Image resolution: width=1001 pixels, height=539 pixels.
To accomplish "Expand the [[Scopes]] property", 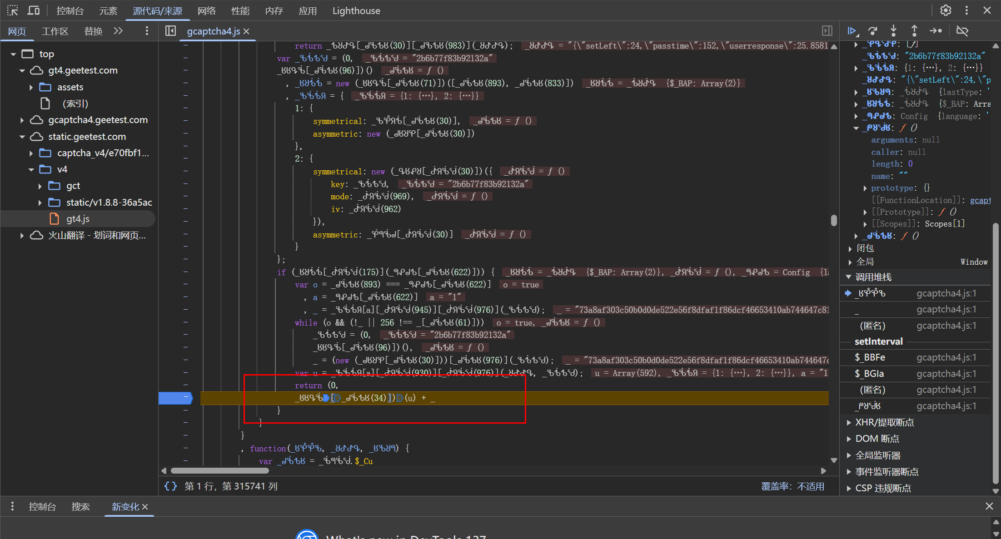I will tap(865, 224).
